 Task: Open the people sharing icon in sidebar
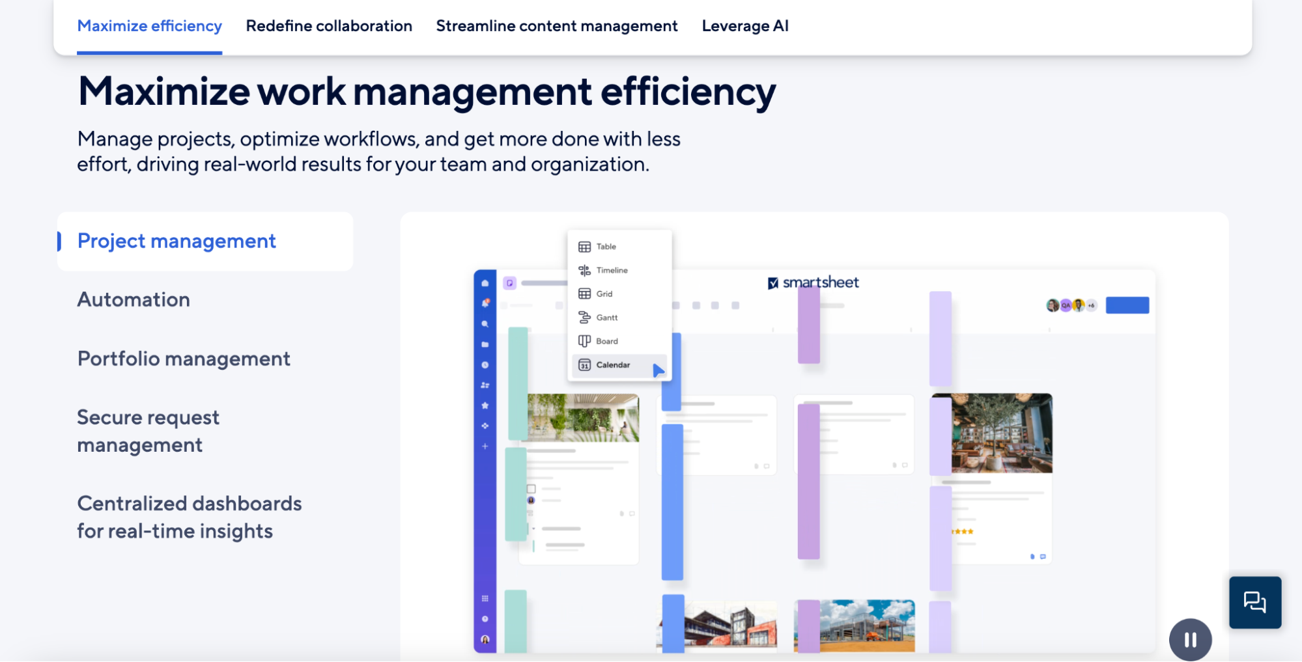tap(485, 385)
